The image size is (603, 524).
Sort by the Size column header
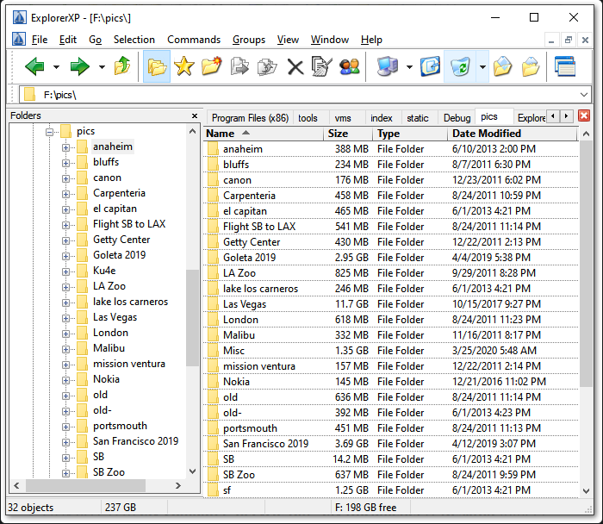(x=348, y=134)
